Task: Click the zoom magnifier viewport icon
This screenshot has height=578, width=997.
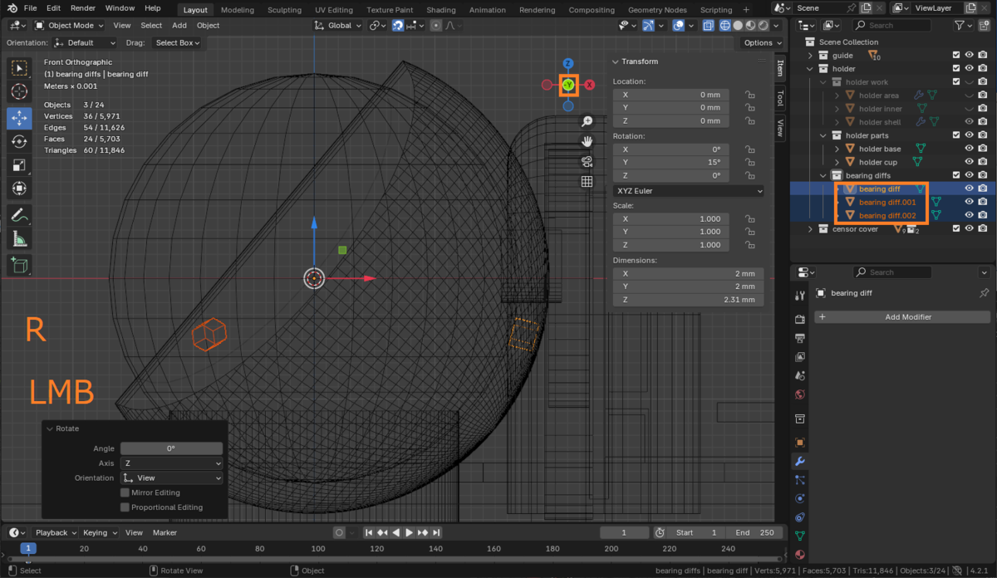Action: [587, 121]
